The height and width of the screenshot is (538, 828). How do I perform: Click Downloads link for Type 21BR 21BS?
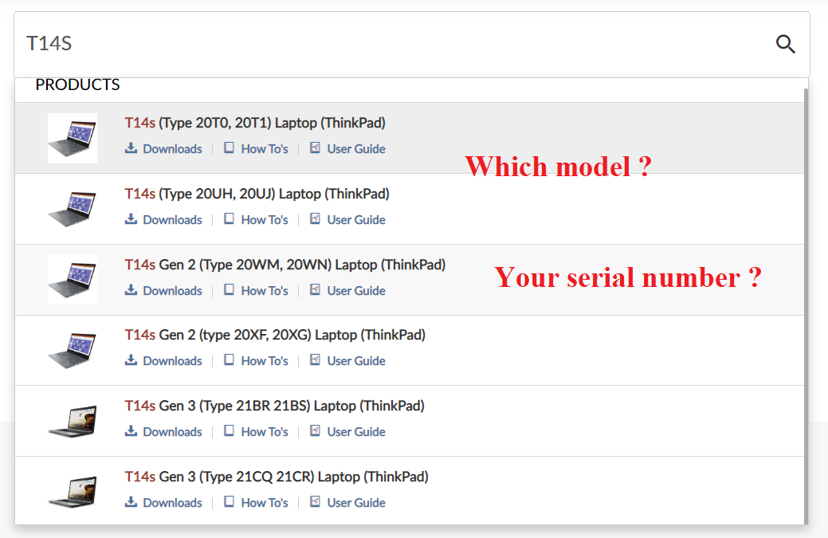point(172,431)
